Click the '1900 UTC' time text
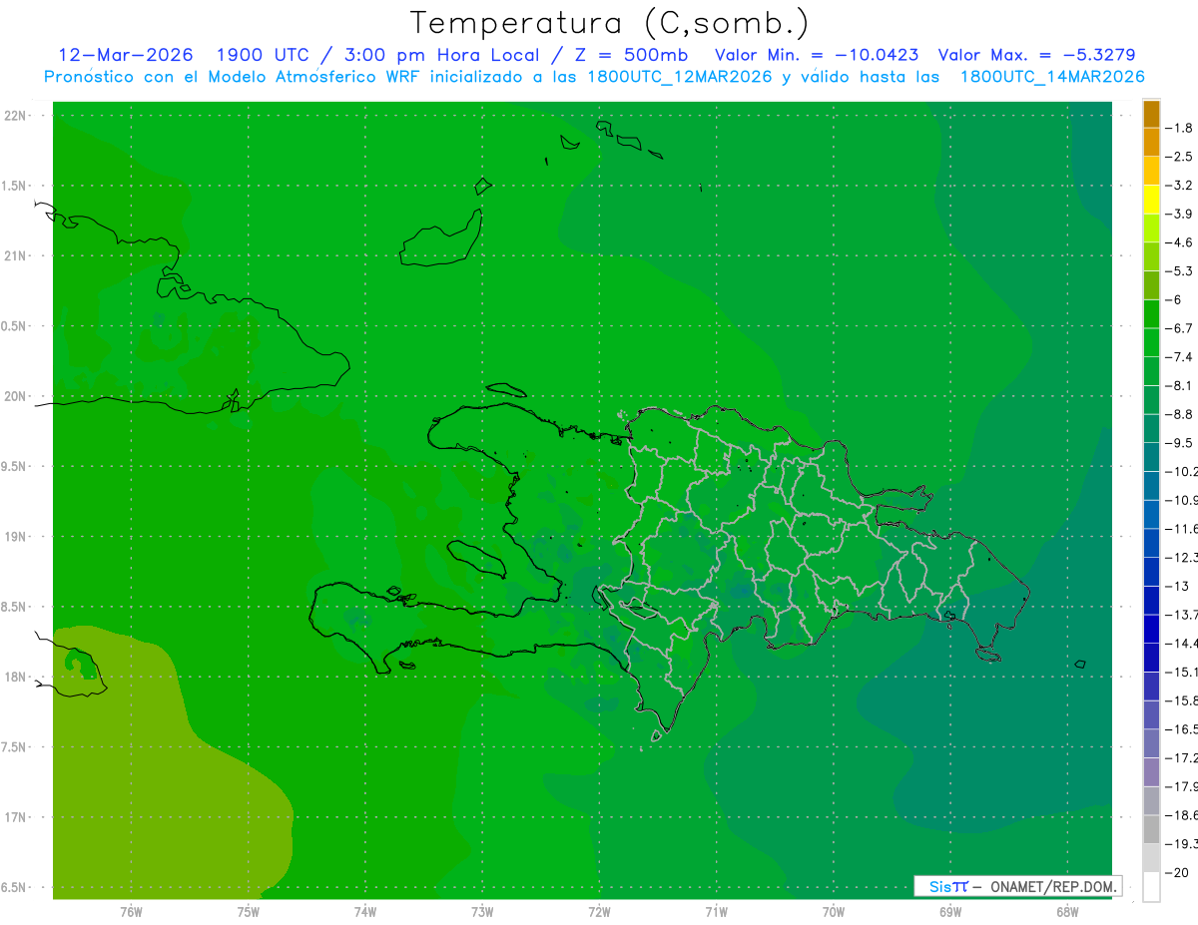The width and height of the screenshot is (1198, 925). [x=264, y=55]
